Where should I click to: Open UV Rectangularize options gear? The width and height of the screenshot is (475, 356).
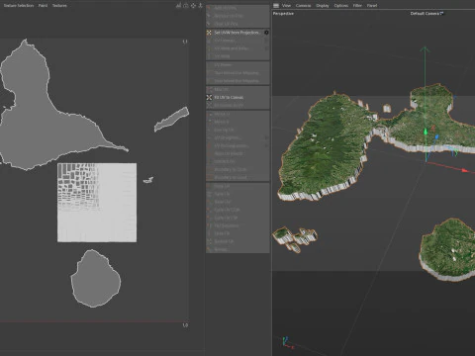[266, 145]
